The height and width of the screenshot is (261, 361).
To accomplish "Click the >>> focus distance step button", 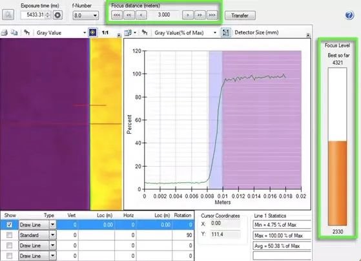I will pos(212,16).
